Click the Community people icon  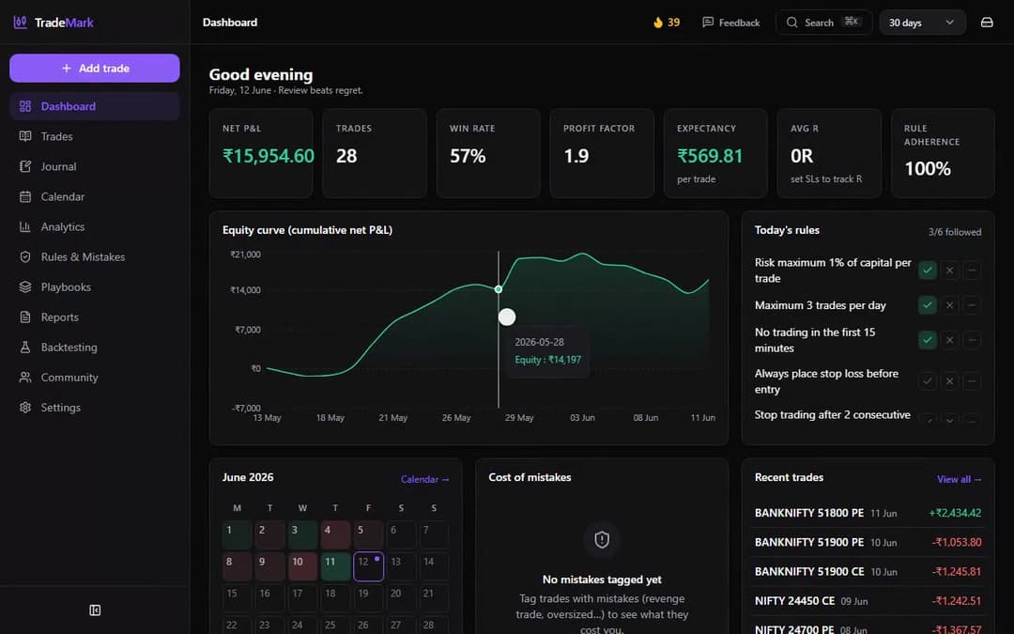pos(25,378)
